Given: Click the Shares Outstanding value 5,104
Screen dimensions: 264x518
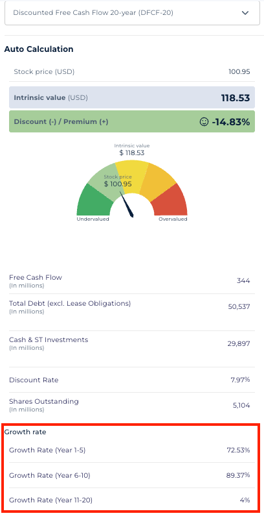Looking at the screenshot, I should [241, 405].
